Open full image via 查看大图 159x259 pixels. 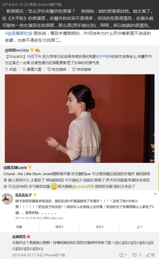click(32, 69)
